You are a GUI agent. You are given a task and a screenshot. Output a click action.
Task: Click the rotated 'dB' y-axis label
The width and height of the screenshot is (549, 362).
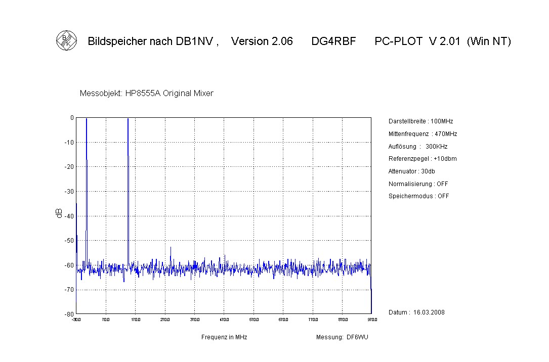coord(59,213)
